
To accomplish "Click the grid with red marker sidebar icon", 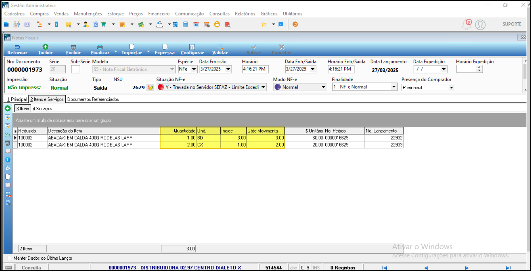I will point(8,194).
